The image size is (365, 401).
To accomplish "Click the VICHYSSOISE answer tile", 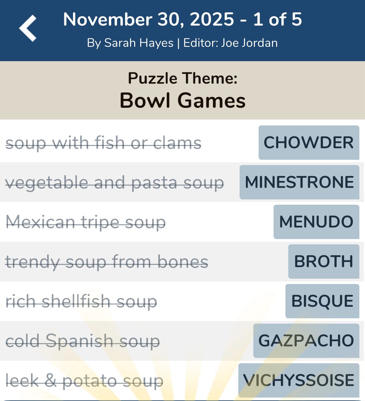I will [299, 380].
